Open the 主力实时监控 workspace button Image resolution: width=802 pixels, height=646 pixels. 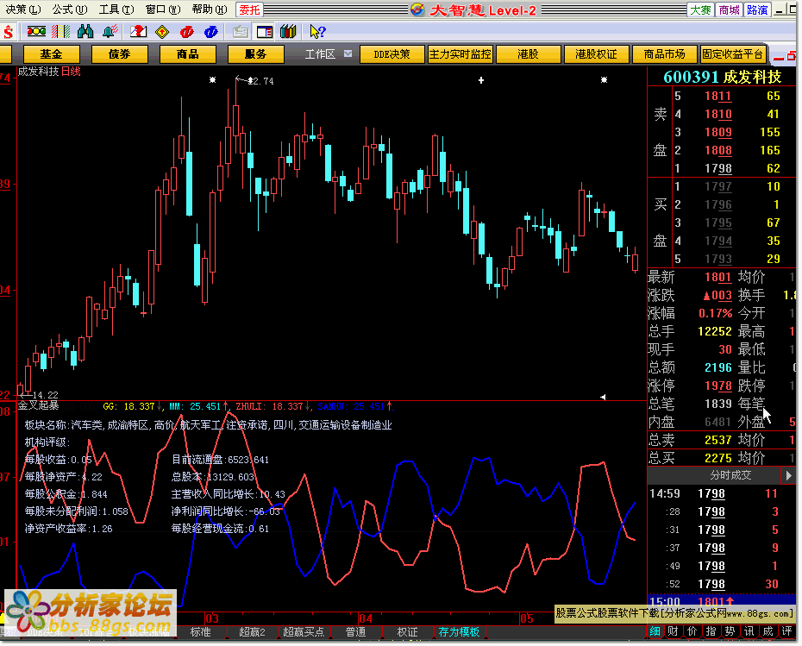[x=460, y=54]
